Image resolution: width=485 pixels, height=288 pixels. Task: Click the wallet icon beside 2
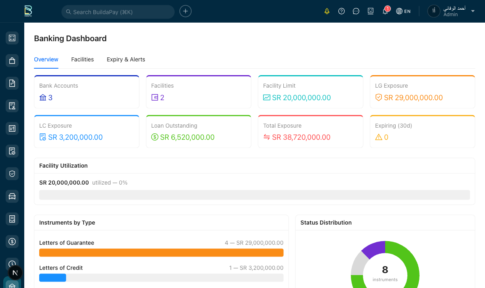(155, 97)
